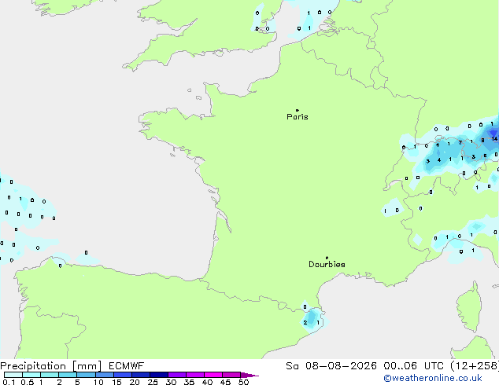Click the Dourbies town label

coord(327,264)
